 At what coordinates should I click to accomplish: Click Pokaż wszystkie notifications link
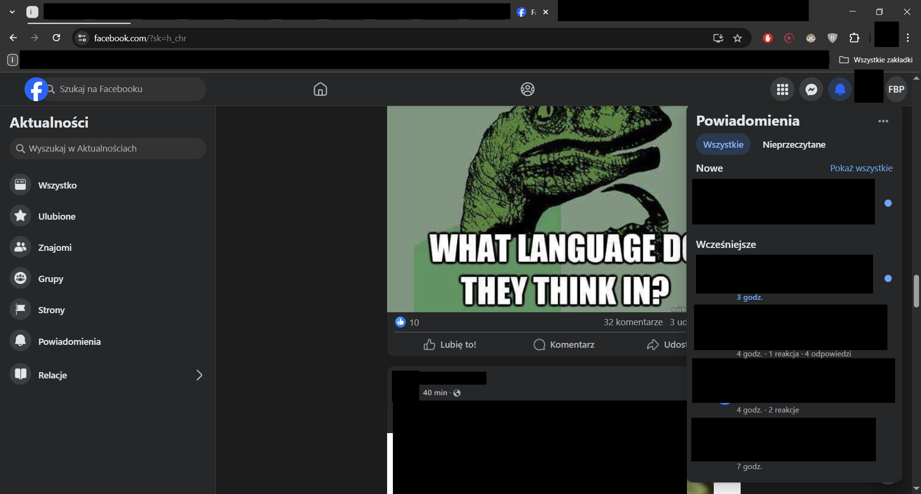click(861, 168)
